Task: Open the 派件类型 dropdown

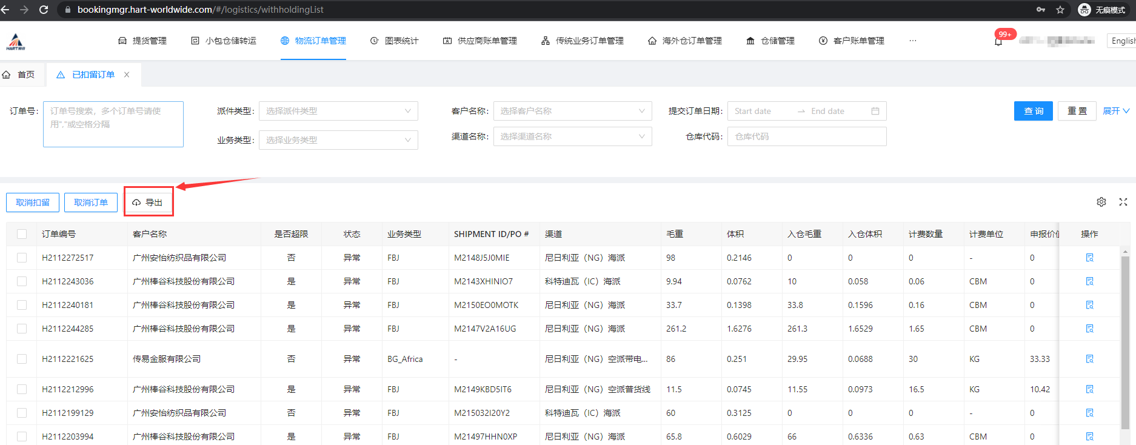Action: 338,111
